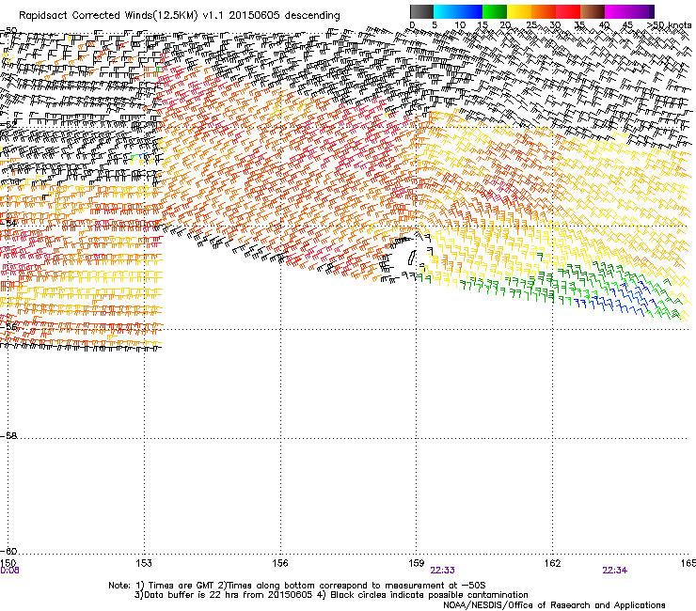Image resolution: width=696 pixels, height=611 pixels.
Task: Click the 153 longitude label
Action: pos(144,563)
